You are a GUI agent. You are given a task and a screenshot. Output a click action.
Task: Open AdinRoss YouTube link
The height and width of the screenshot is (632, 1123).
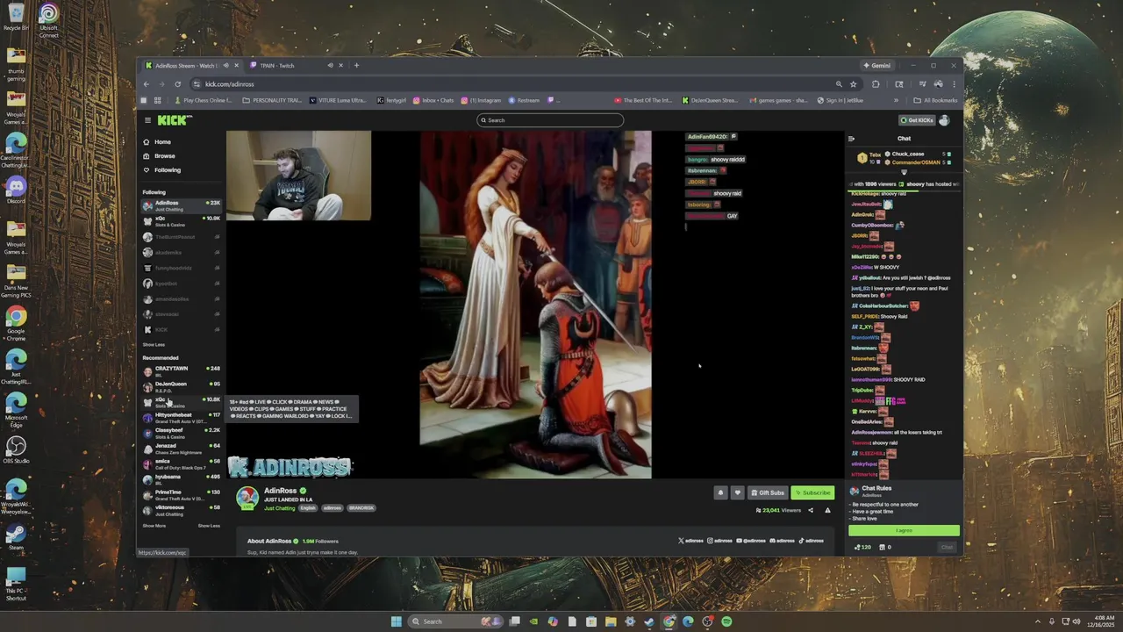[x=751, y=541]
